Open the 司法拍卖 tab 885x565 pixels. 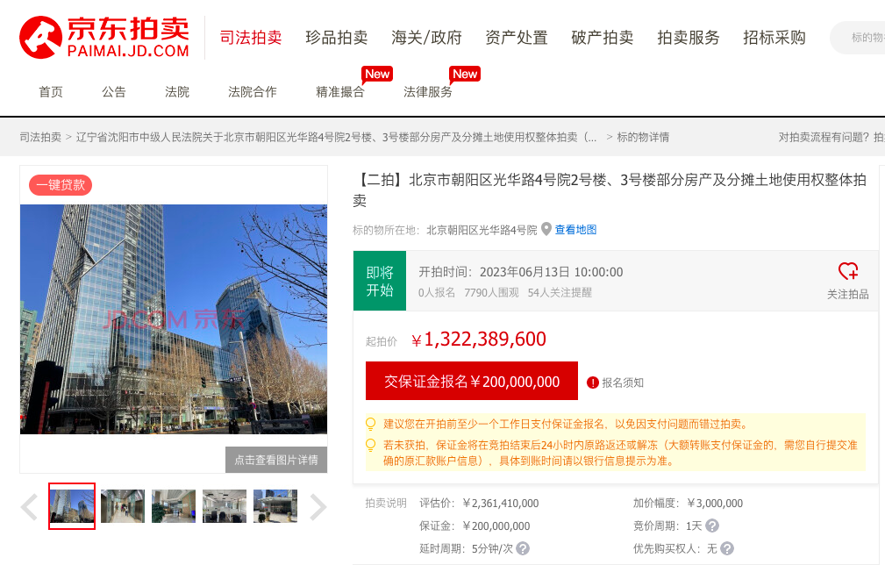click(x=250, y=38)
